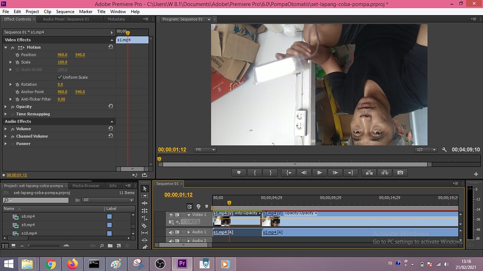Toggle animation stopwatch for Rotation
483x271 pixels.
point(17,84)
